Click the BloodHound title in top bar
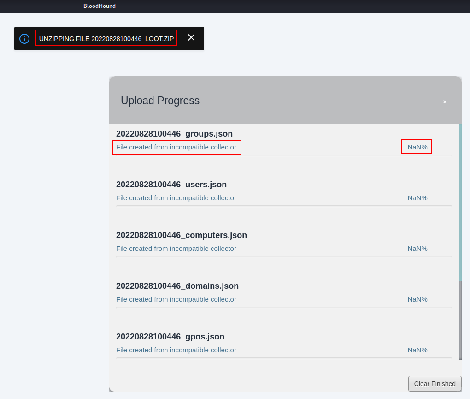The width and height of the screenshot is (470, 399). pyautogui.click(x=100, y=6)
